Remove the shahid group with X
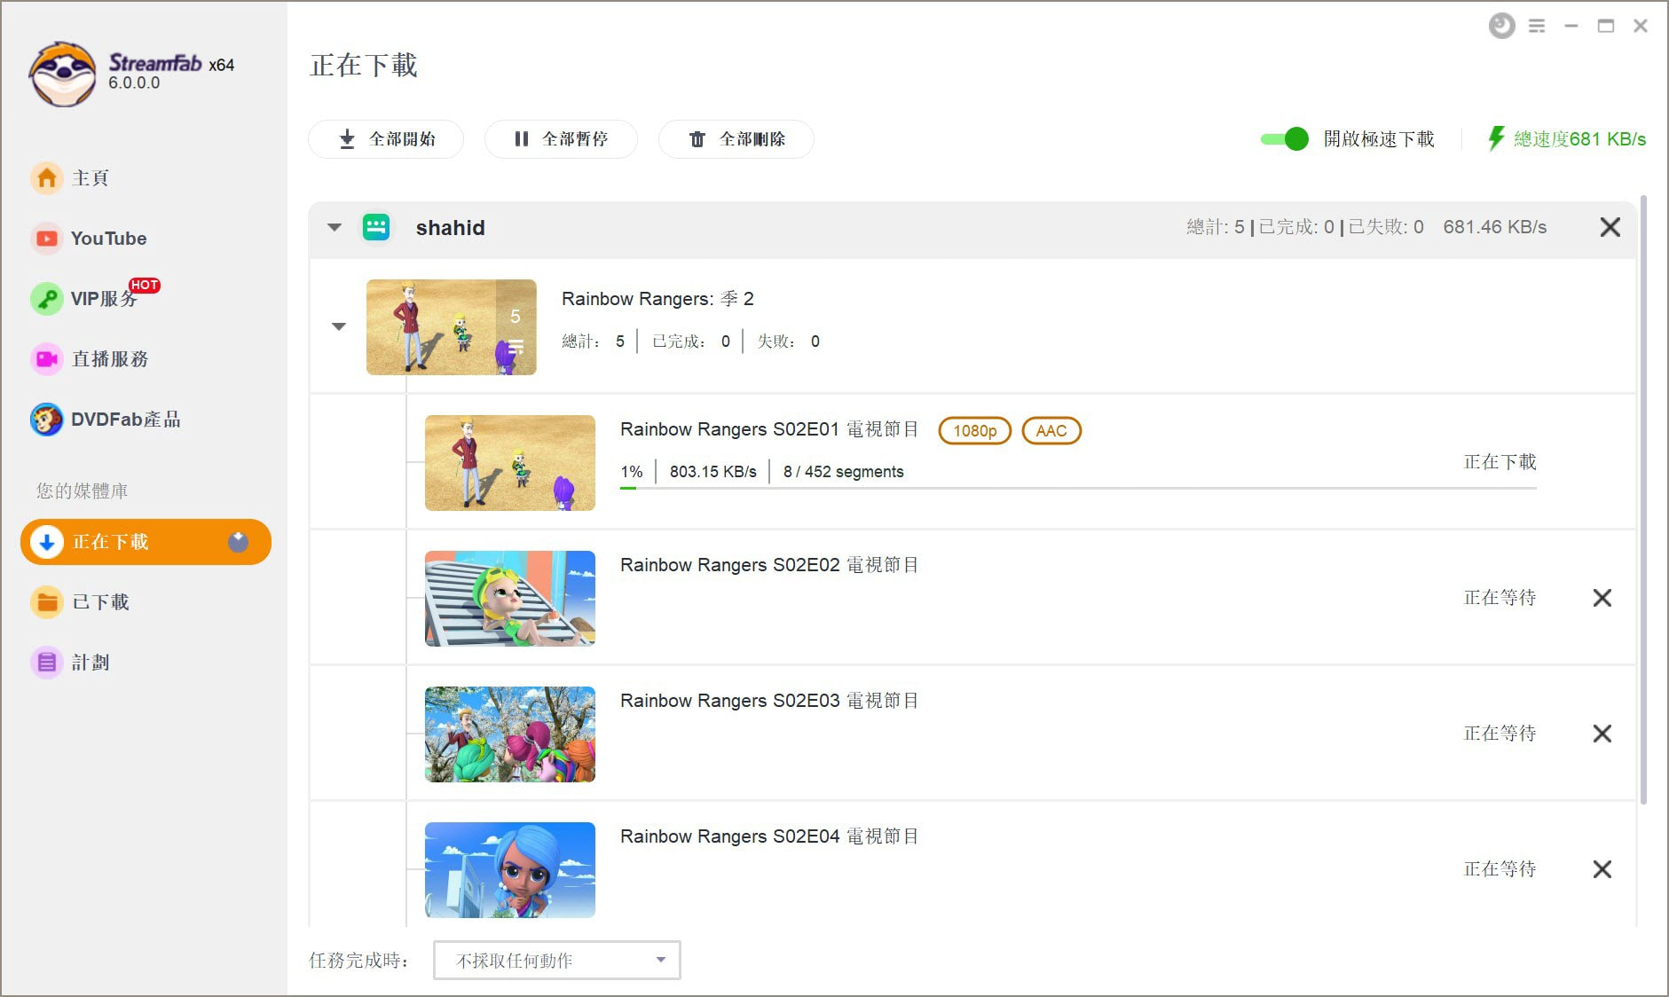 [1610, 227]
